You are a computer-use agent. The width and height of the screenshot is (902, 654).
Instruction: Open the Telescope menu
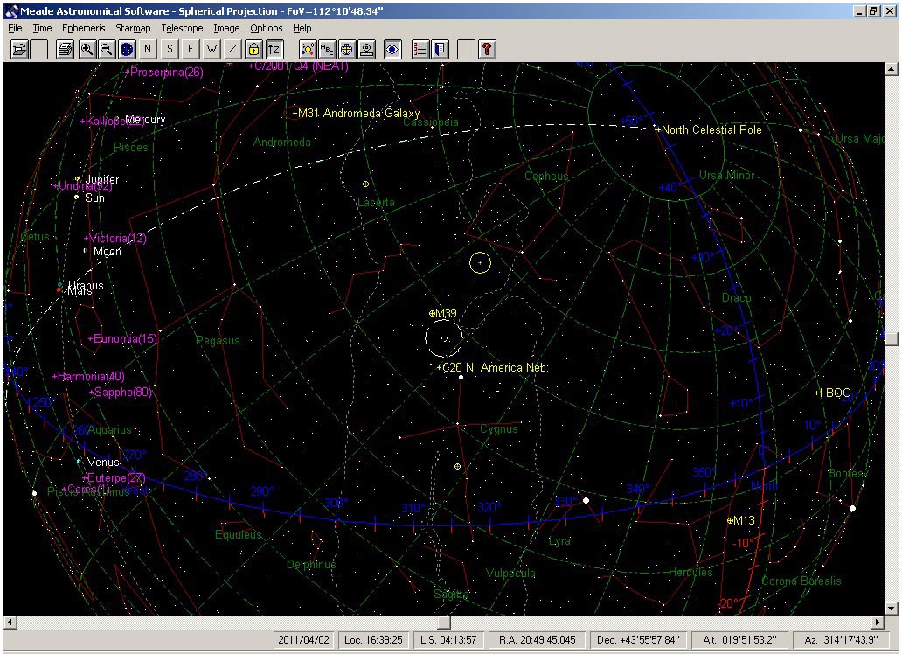182,28
